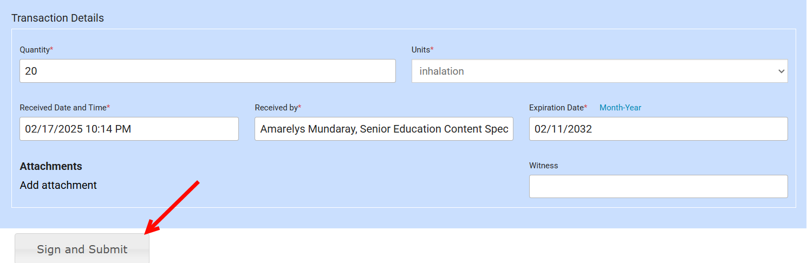This screenshot has height=263, width=807.
Task: Click the Quantity label text
Action: [35, 49]
